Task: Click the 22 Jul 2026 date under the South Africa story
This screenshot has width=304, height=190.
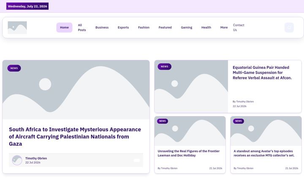Action: click(33, 163)
